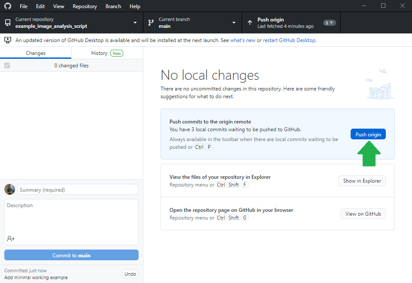Click the 3 commits ahead badge
Image resolution: width=412 pixels, height=283 pixels.
tap(330, 23)
